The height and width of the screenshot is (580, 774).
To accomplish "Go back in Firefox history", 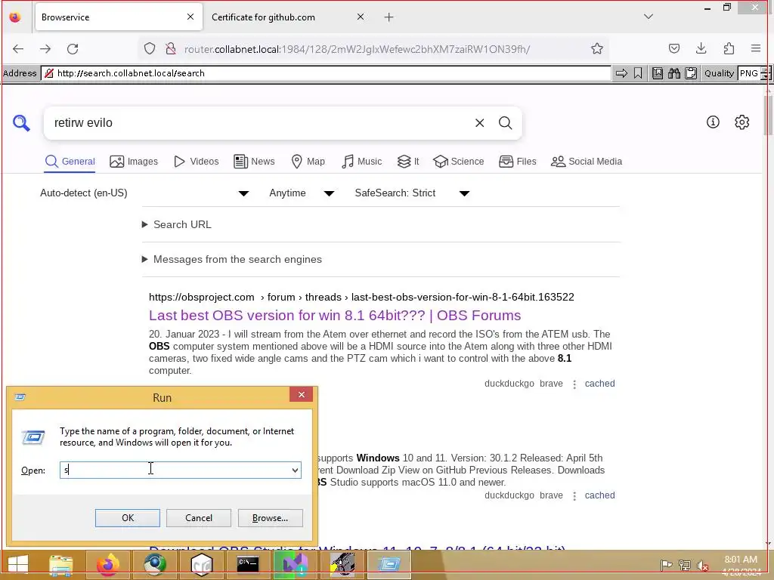I will click(18, 49).
